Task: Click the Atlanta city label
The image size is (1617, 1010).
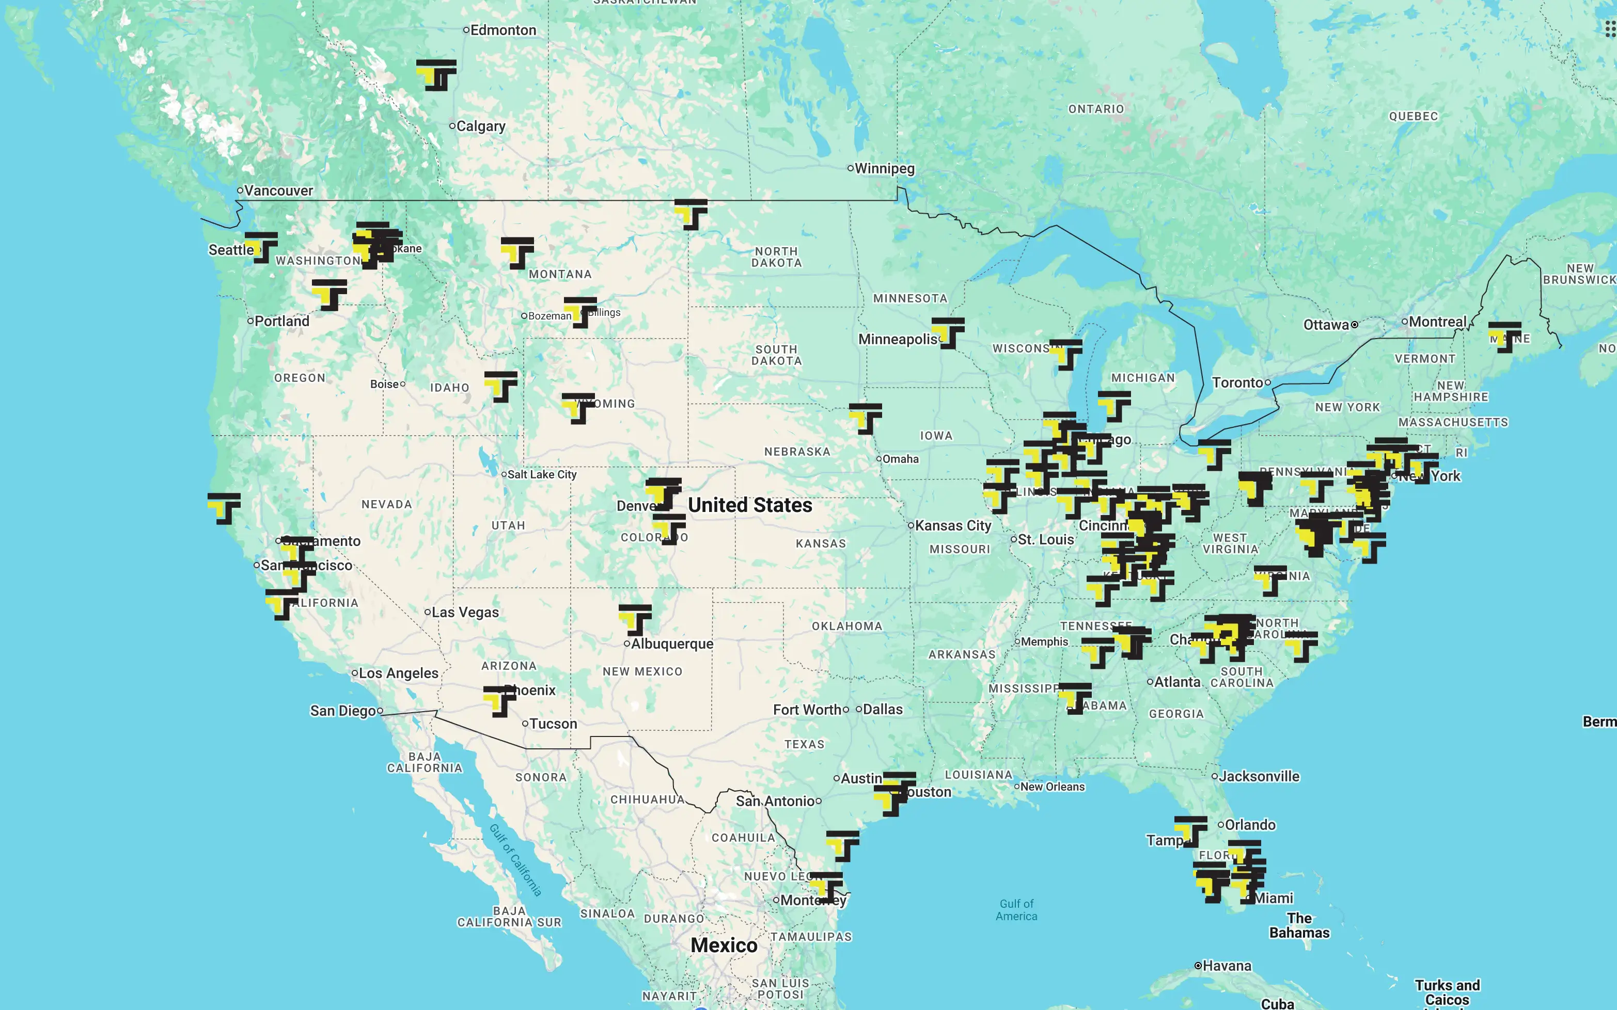Action: 1177,682
